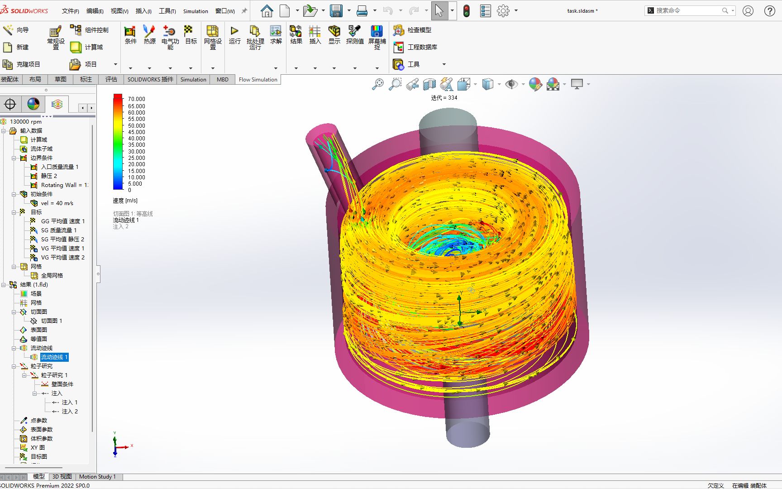Open the Display (显示) tool icon
Image resolution: width=782 pixels, height=489 pixels.
(334, 35)
